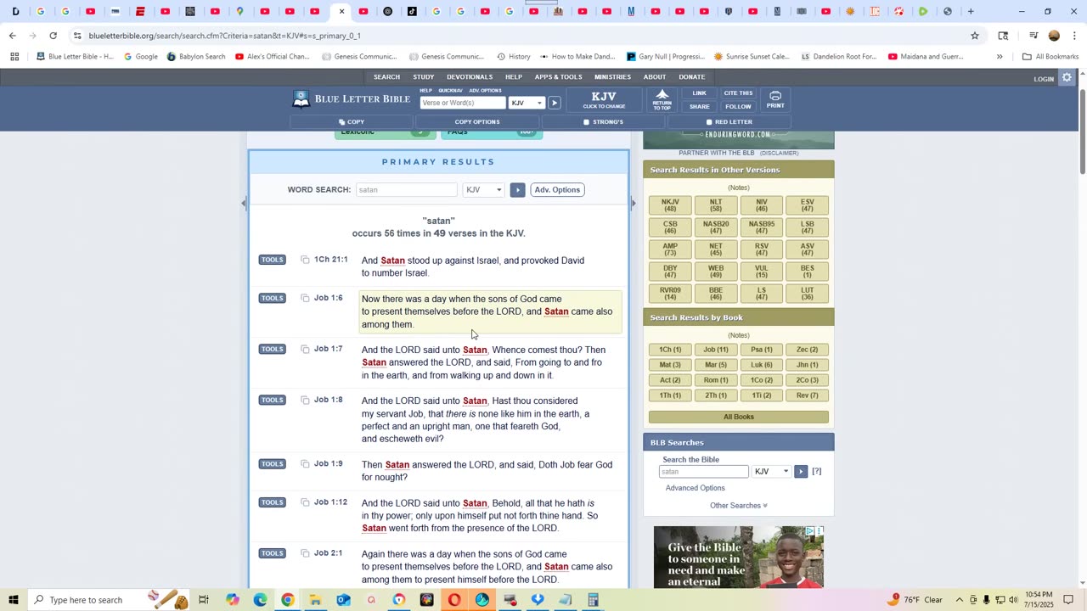This screenshot has width=1087, height=611.
Task: Open the SEARCH menu
Action: coord(386,77)
